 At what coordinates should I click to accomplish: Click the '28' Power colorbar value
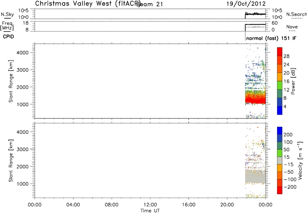(x=286, y=56)
